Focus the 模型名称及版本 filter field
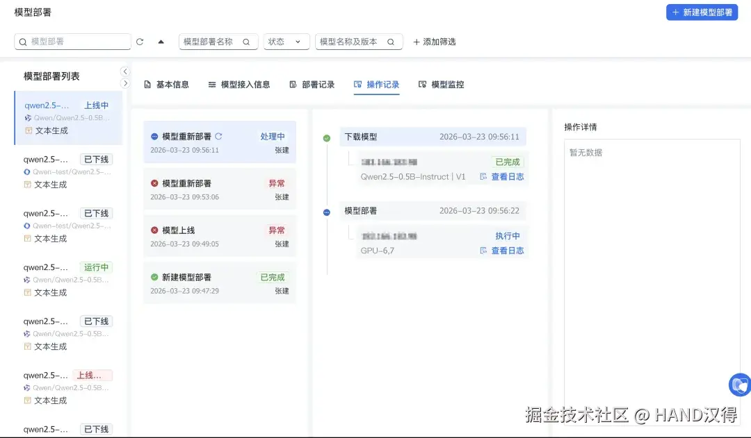This screenshot has width=751, height=438. [x=359, y=42]
